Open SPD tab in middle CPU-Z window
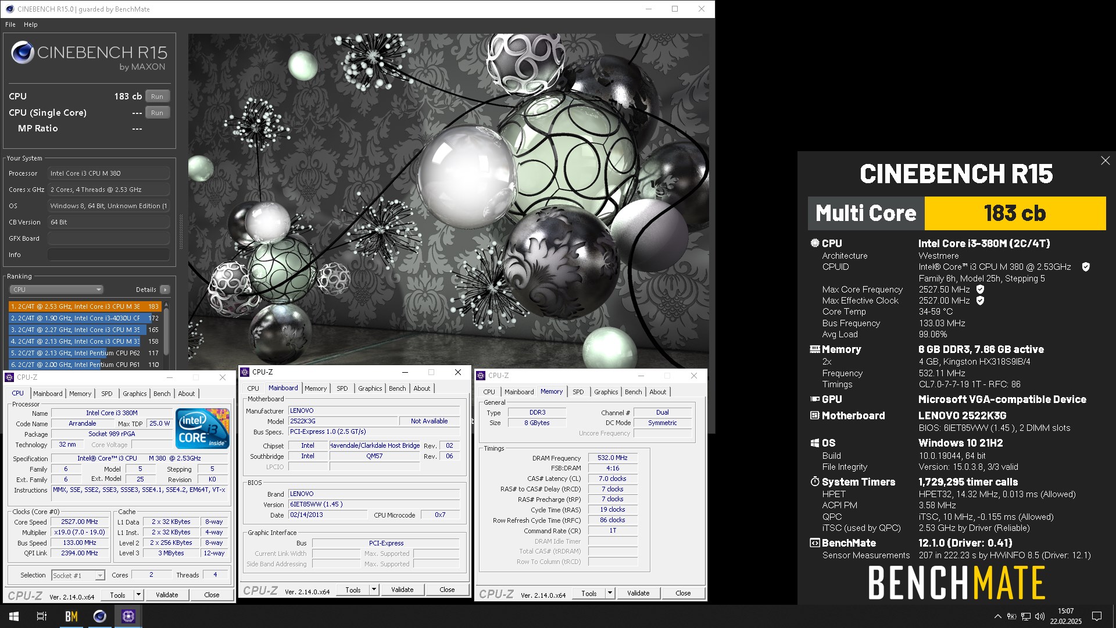This screenshot has width=1116, height=628. pos(342,388)
